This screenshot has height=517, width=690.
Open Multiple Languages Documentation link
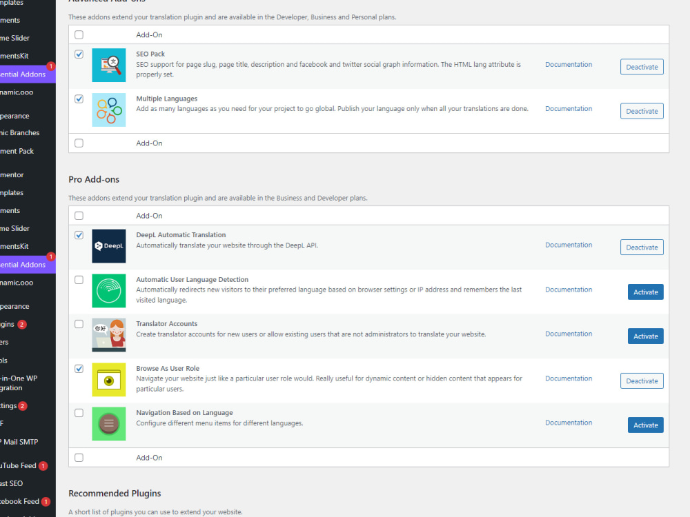tap(569, 109)
